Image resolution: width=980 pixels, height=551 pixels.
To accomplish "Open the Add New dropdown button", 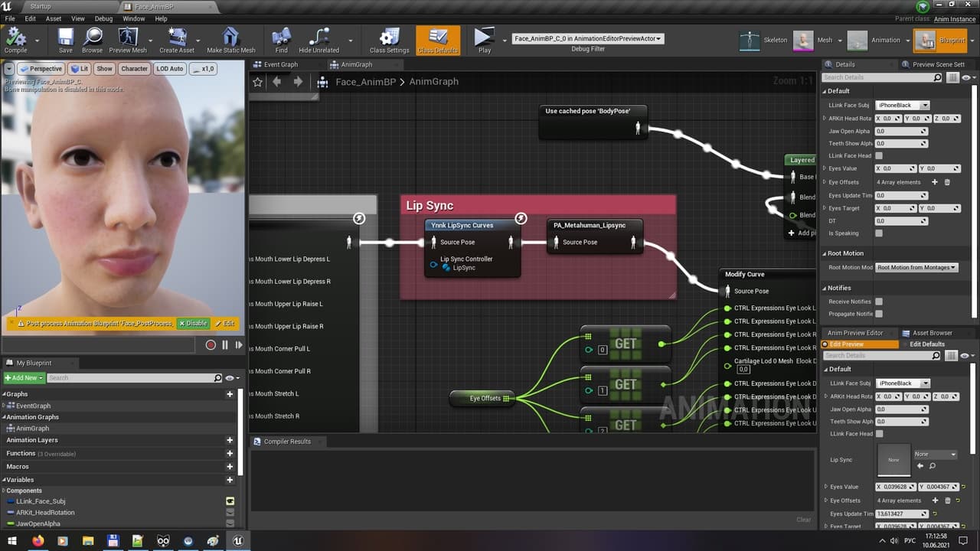I will coord(24,378).
